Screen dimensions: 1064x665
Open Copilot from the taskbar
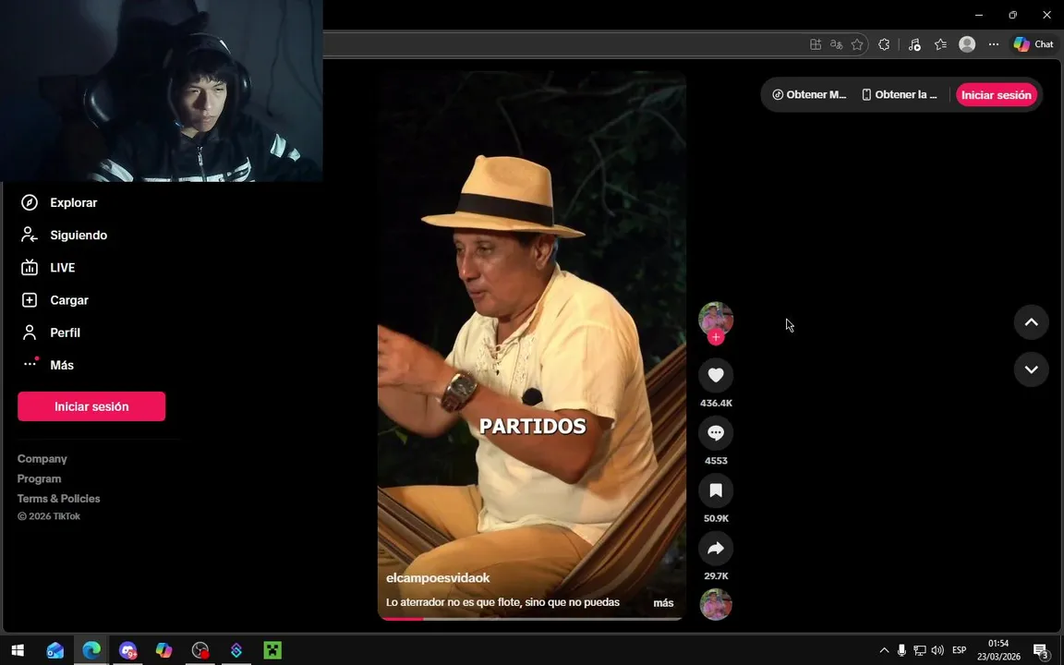coord(163,650)
